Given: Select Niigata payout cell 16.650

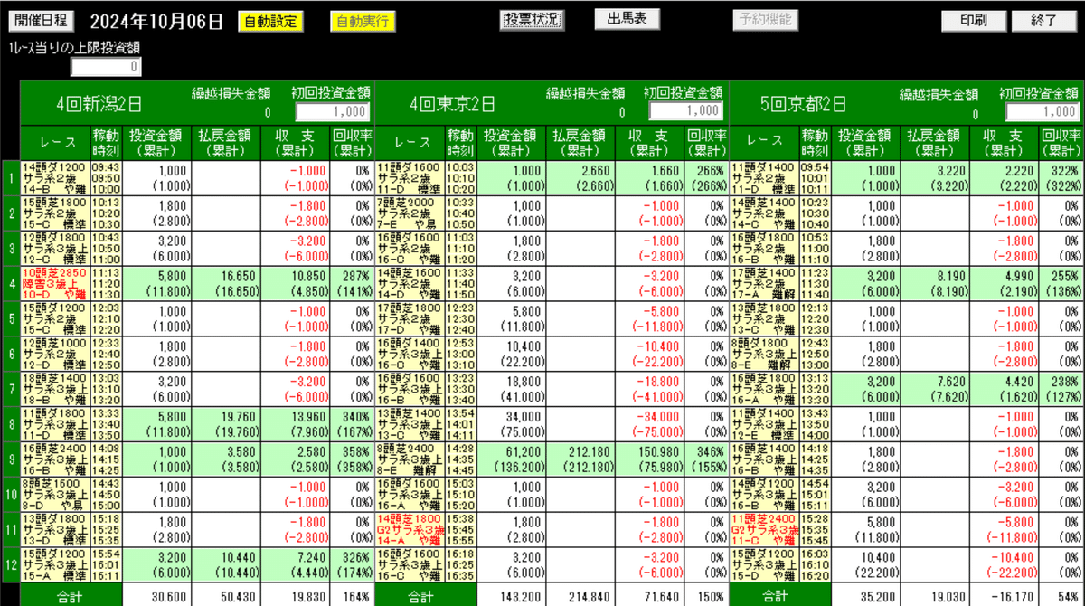Looking at the screenshot, I should 225,283.
